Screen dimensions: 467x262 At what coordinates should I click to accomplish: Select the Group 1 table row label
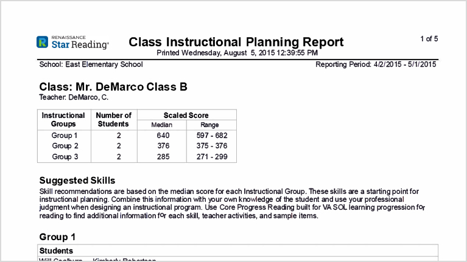click(65, 136)
